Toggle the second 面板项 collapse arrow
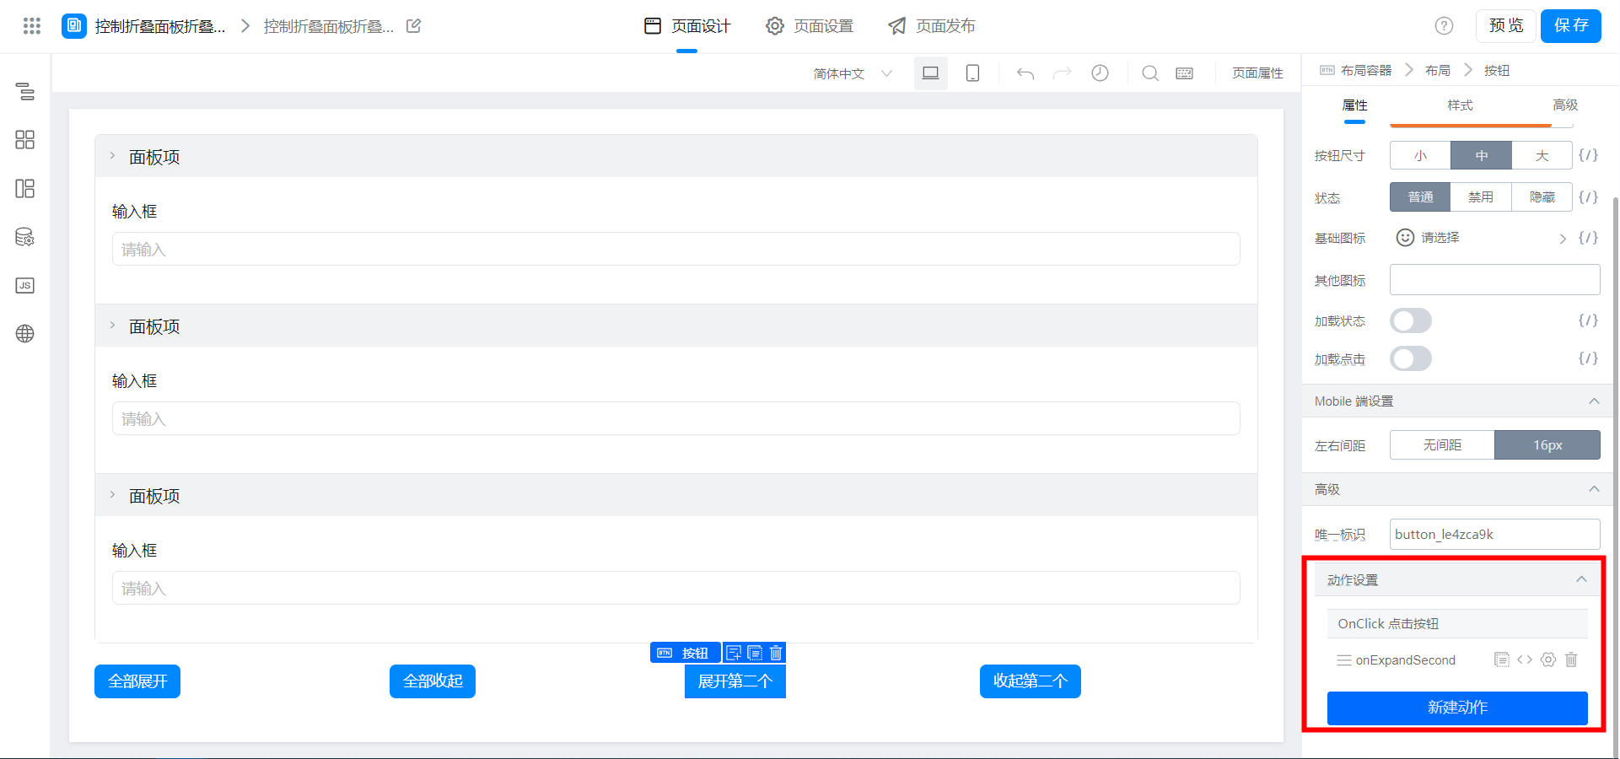Screen dimensions: 1620x759 [x=112, y=326]
